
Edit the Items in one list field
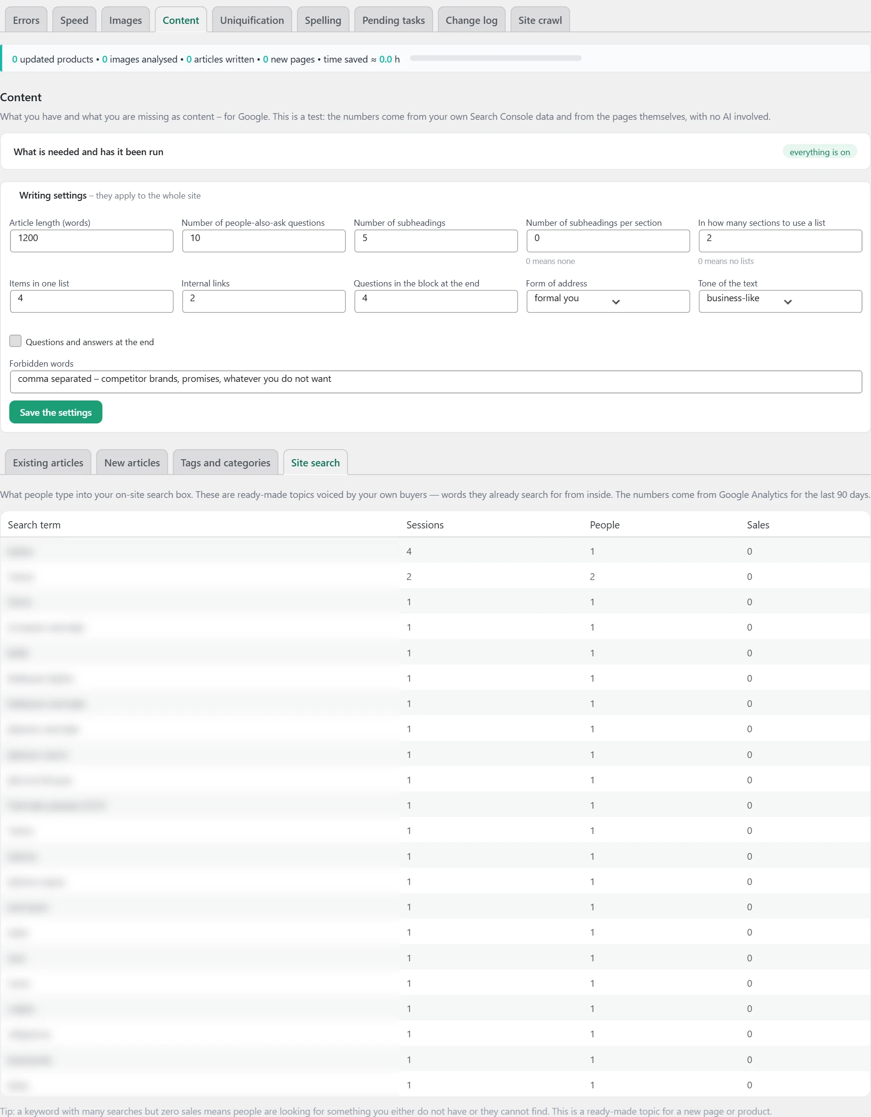92,301
